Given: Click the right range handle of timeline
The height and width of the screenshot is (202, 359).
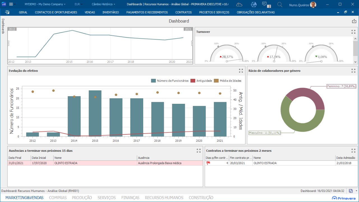Looking at the screenshot, I should 192,43.
